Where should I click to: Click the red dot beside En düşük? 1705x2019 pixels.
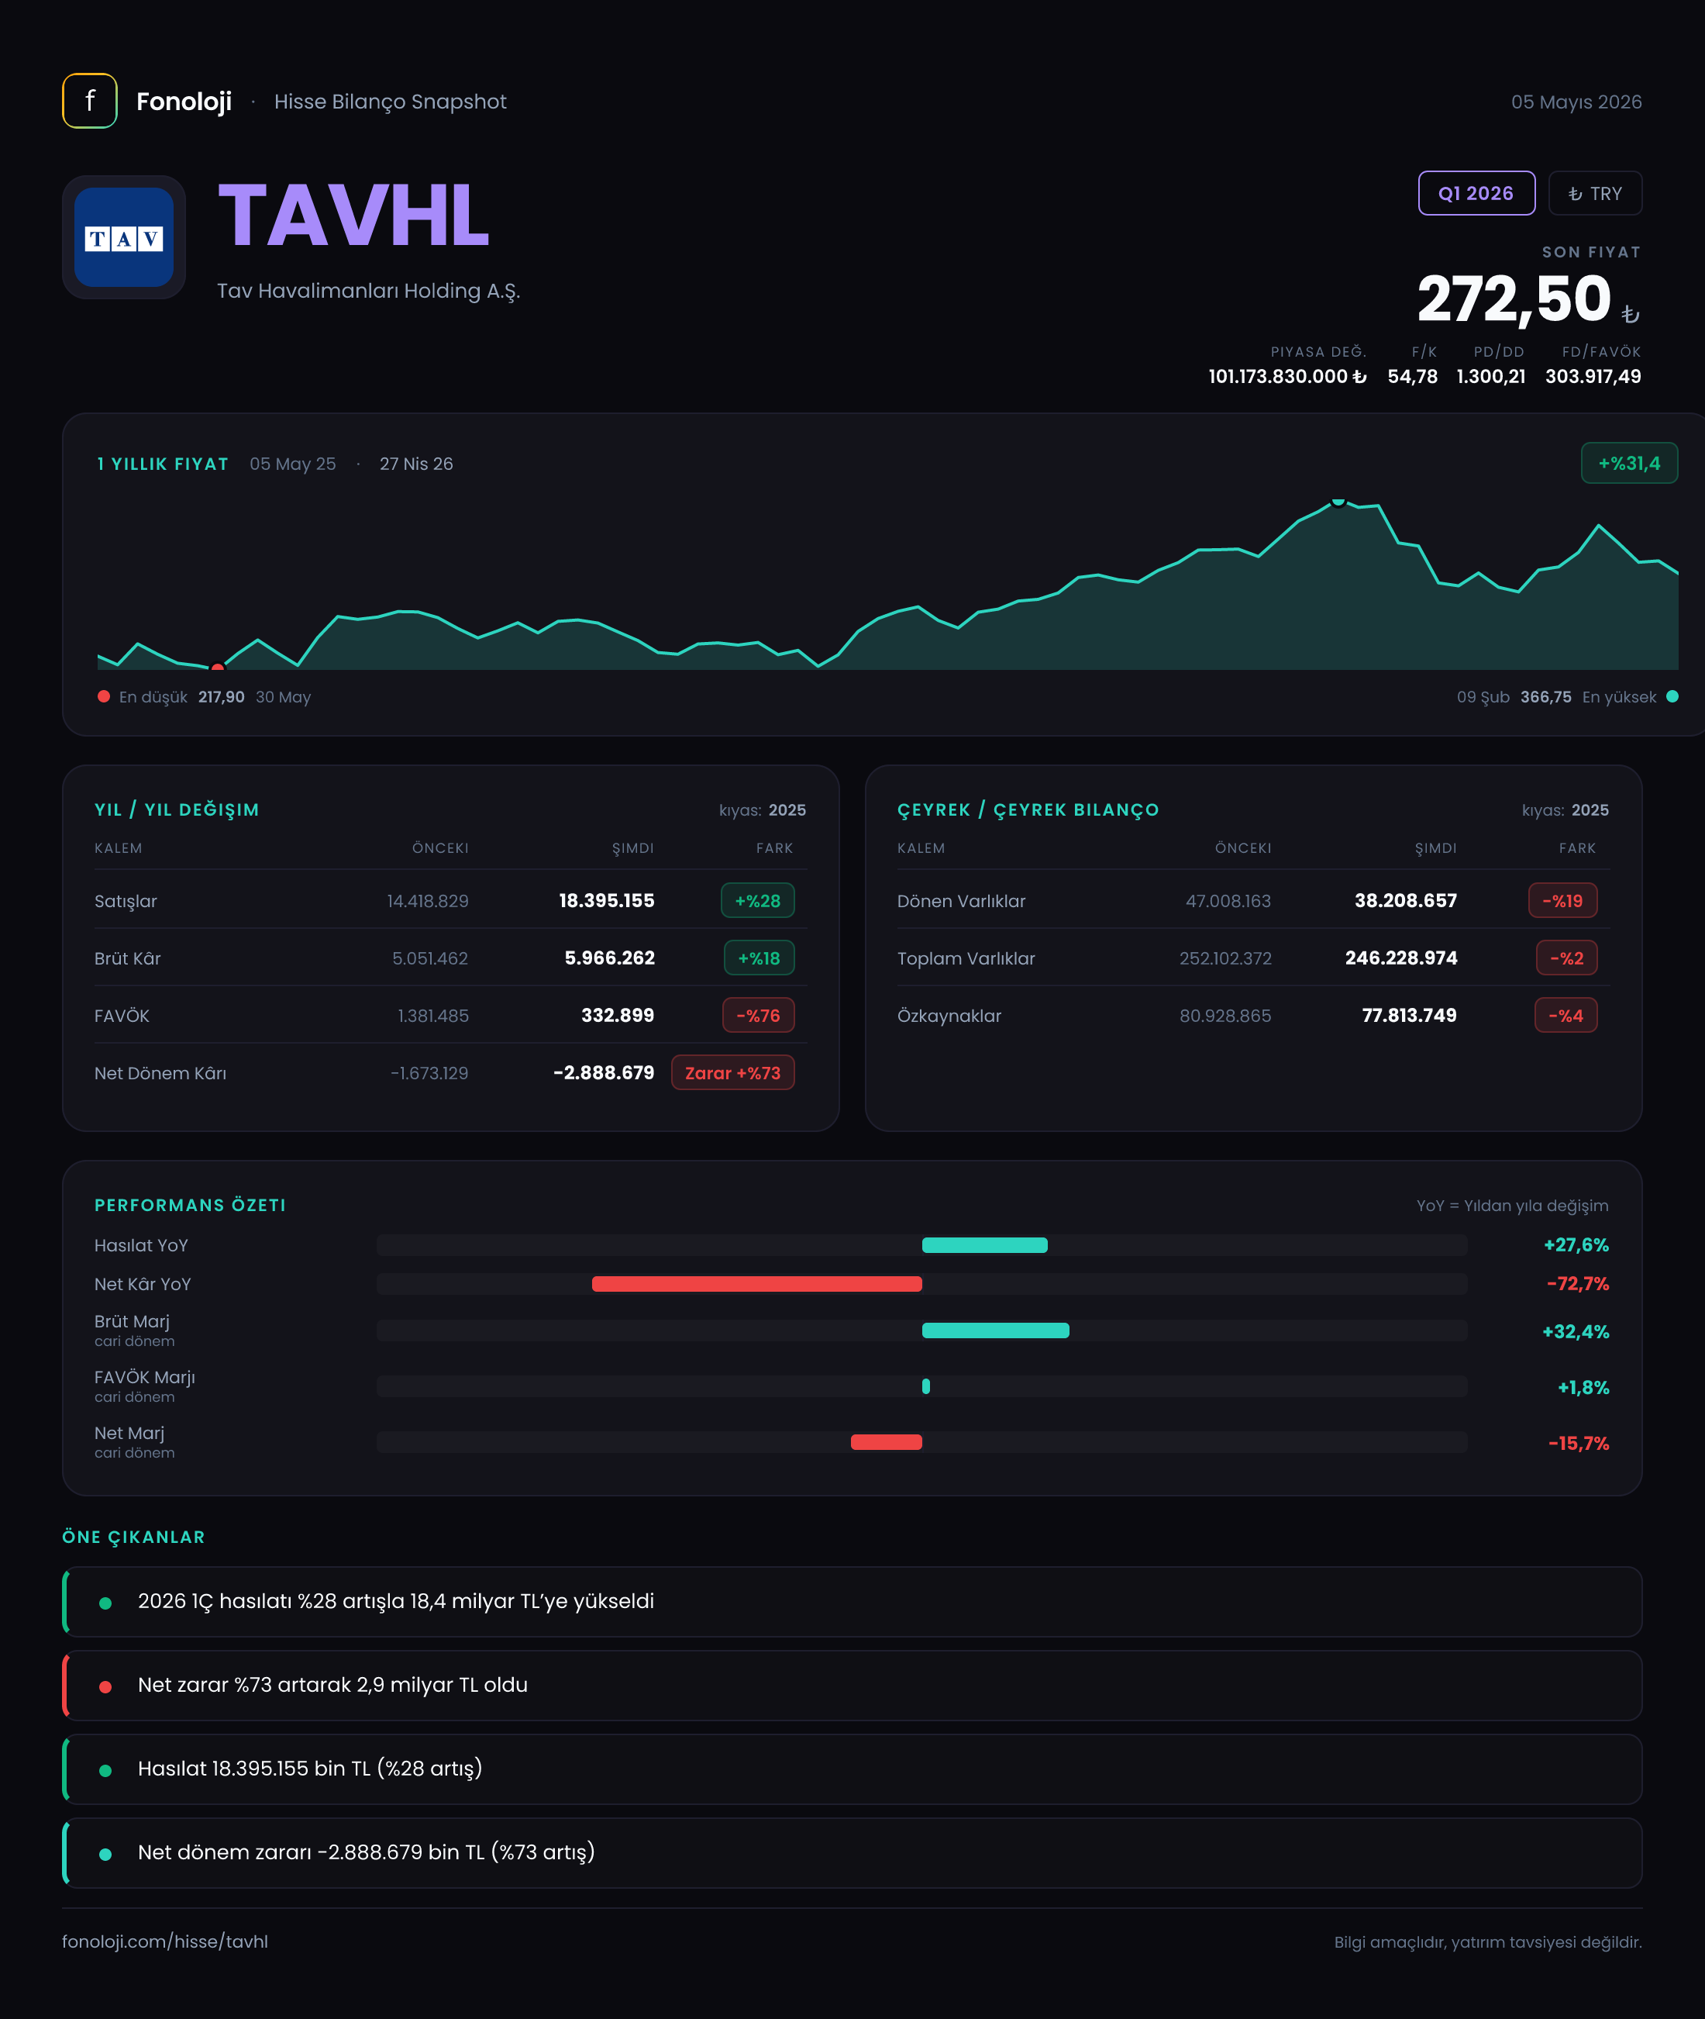(x=103, y=696)
